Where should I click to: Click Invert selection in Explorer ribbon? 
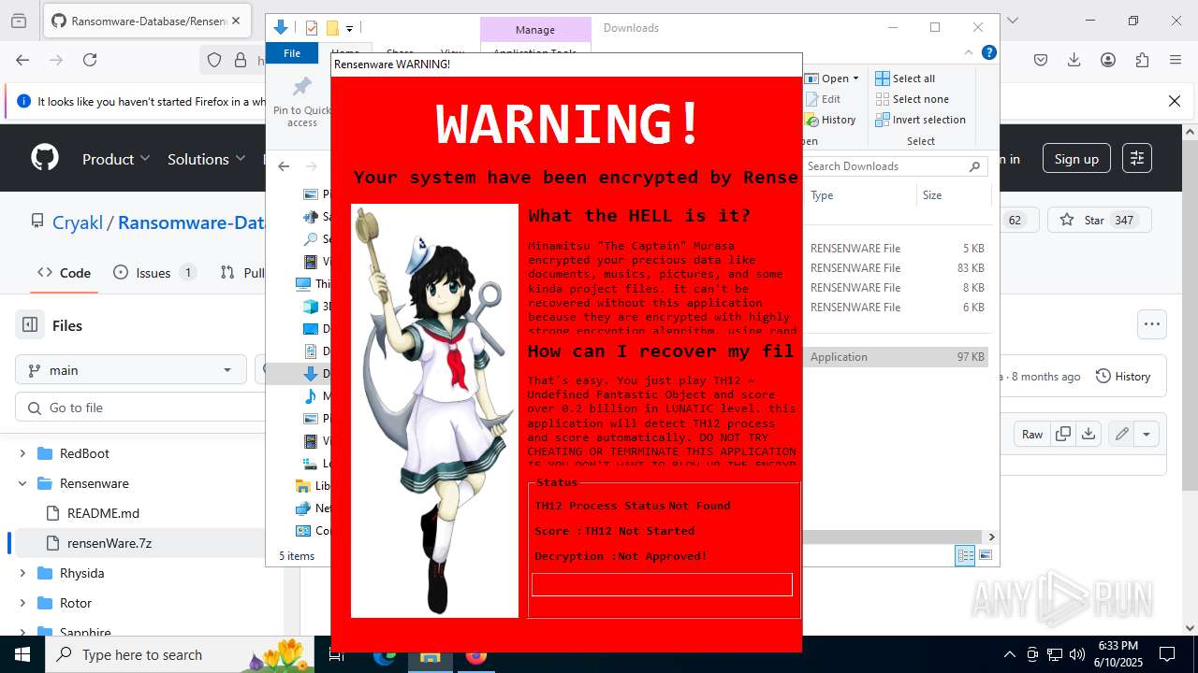(x=920, y=120)
